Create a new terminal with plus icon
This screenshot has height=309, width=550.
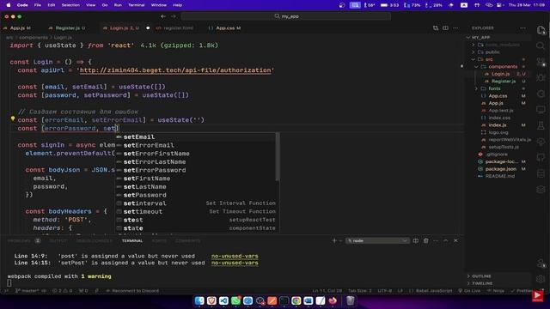pyautogui.click(x=334, y=240)
